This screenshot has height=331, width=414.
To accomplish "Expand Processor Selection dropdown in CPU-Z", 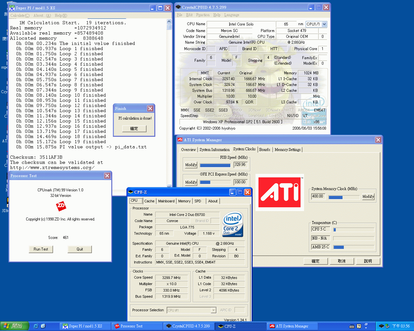I will 213,310.
